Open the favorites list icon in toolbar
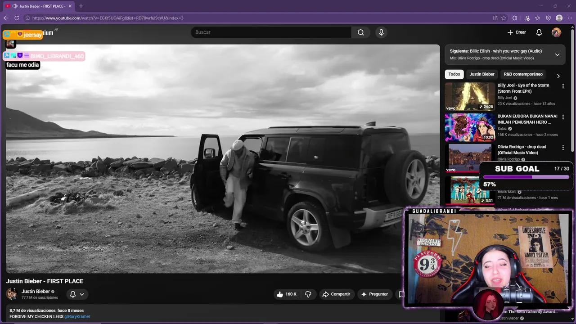The width and height of the screenshot is (576, 324). pyautogui.click(x=537, y=18)
